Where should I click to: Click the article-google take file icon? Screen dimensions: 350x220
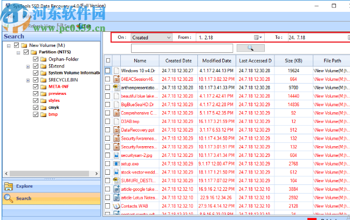tap(116, 189)
